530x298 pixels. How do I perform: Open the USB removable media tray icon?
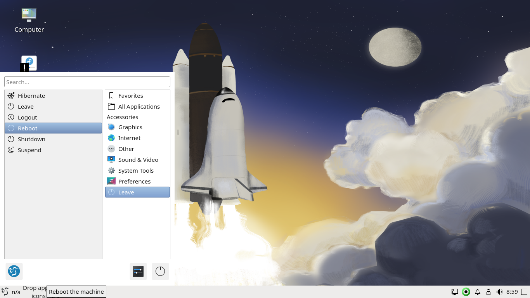pyautogui.click(x=488, y=292)
